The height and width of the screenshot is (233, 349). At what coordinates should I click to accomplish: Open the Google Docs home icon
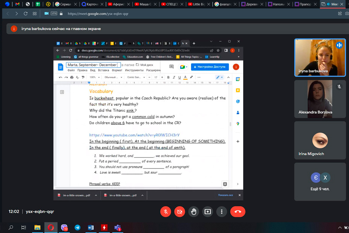click(60, 67)
